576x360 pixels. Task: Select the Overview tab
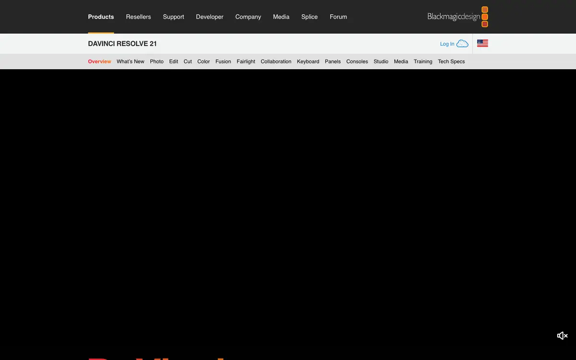(99, 61)
